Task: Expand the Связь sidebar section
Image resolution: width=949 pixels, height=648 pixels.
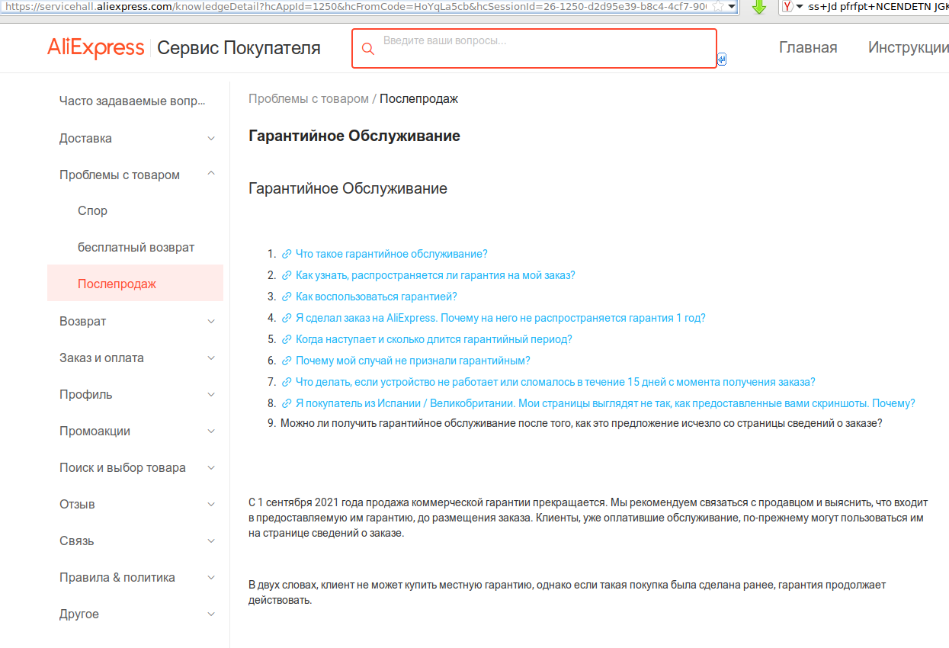Action: click(x=211, y=541)
